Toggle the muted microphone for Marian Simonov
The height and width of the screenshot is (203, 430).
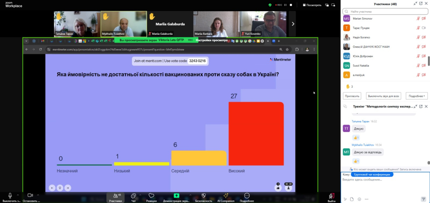point(417,19)
